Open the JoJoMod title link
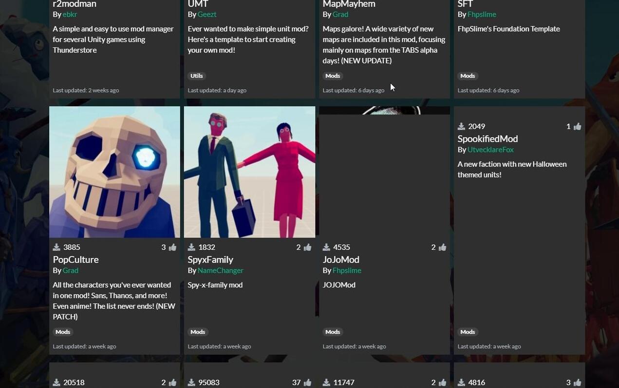Viewport: 619px width, 388px height. tap(341, 259)
